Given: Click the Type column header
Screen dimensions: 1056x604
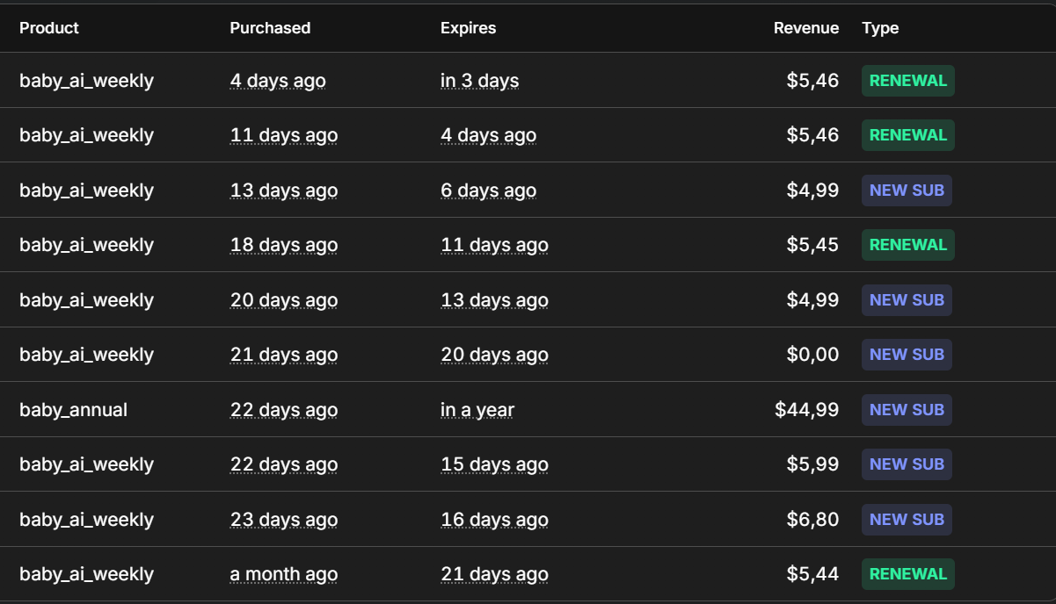Looking at the screenshot, I should [880, 28].
